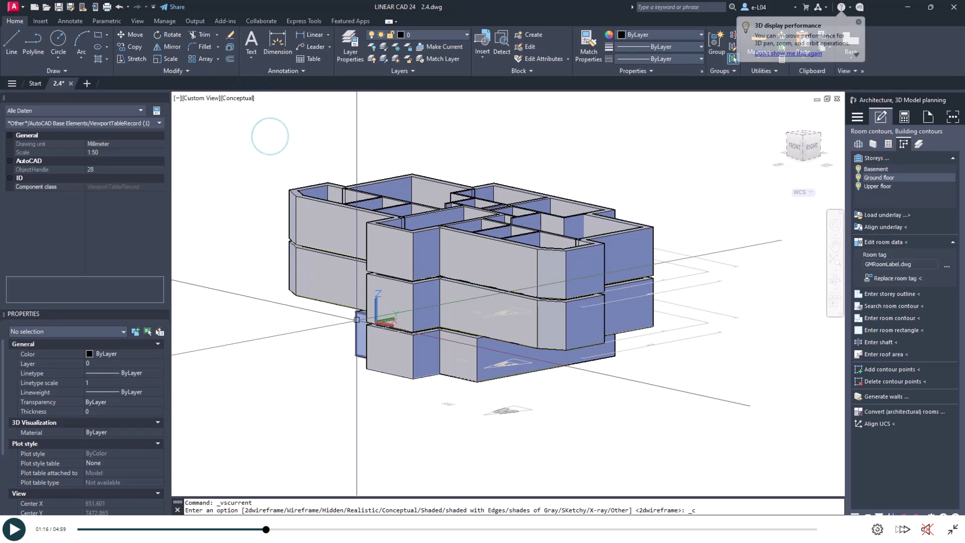This screenshot has width=965, height=543.
Task: Click the Generate walls icon
Action: 858,397
